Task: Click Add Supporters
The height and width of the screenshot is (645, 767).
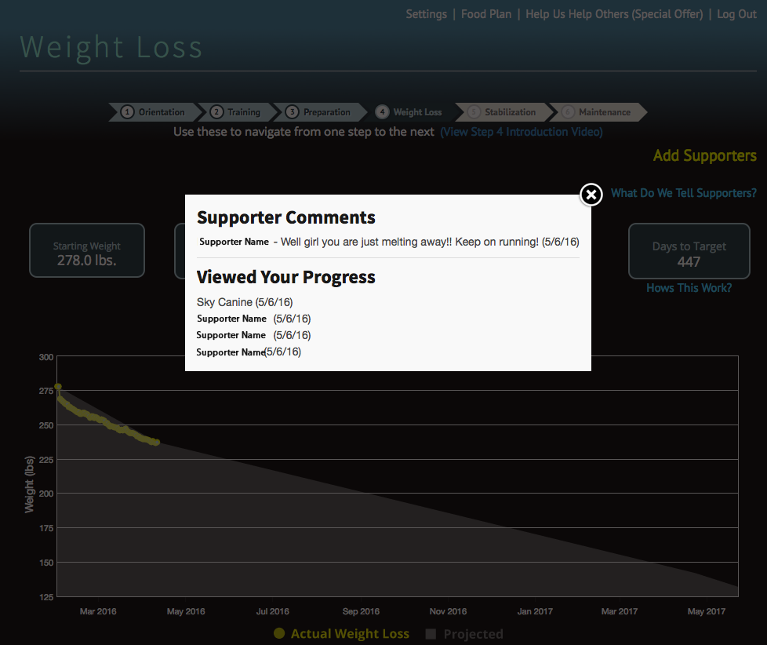Action: click(704, 155)
